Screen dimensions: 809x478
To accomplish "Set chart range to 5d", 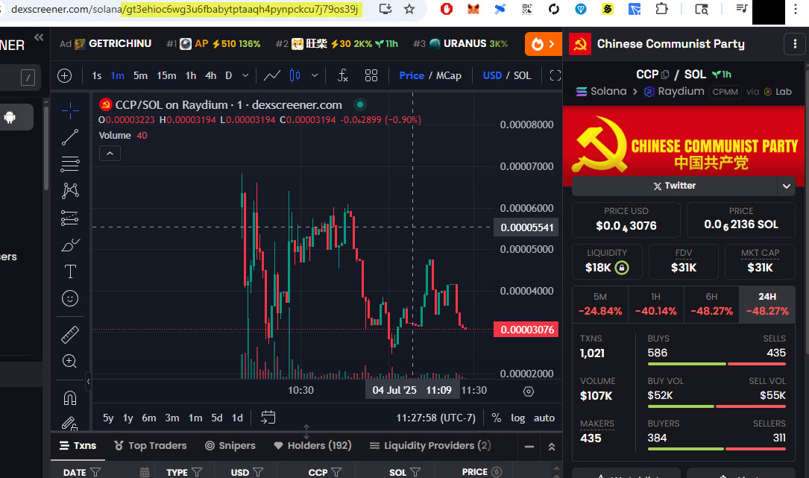I will coord(217,418).
